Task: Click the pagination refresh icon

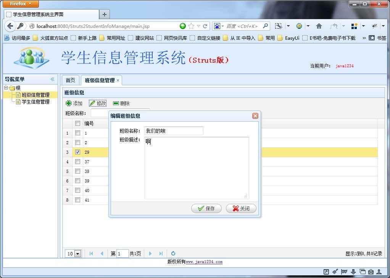Action: (x=173, y=254)
